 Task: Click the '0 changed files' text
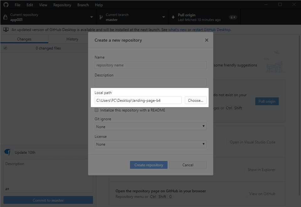click(x=48, y=48)
